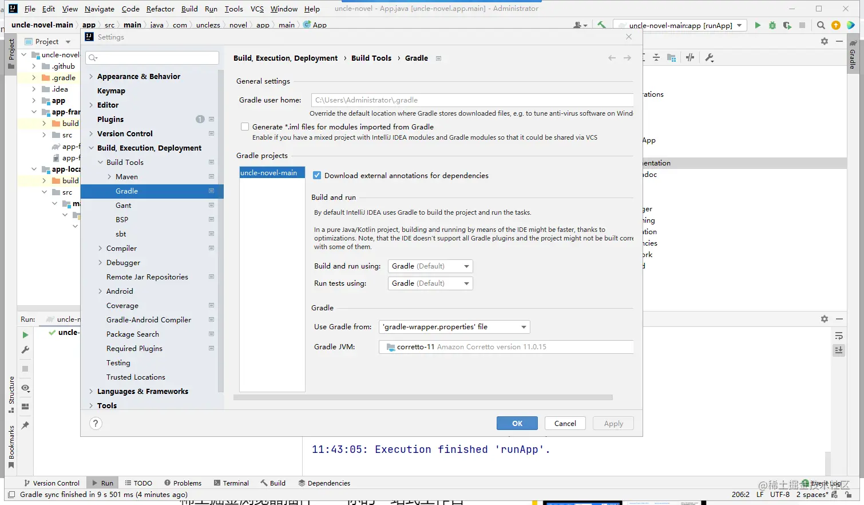The width and height of the screenshot is (864, 505).
Task: Run the runApp configuration with green play icon
Action: [758, 25]
